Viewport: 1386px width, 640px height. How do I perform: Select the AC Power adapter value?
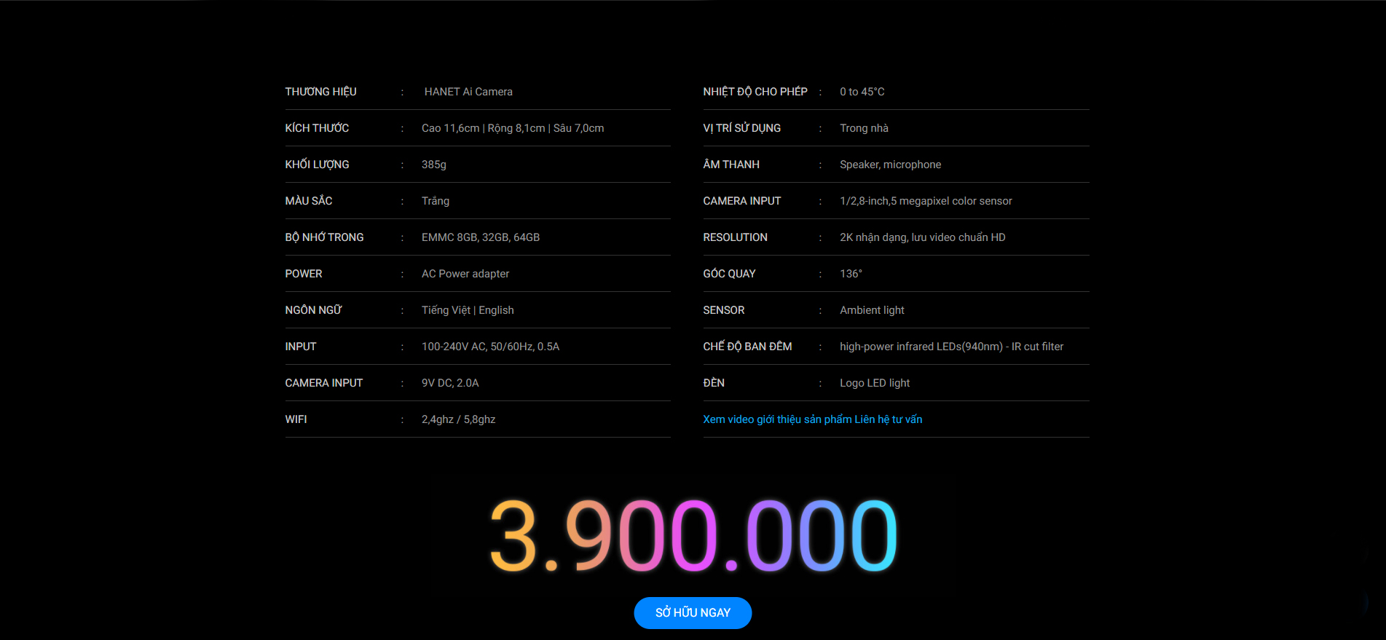coord(465,274)
